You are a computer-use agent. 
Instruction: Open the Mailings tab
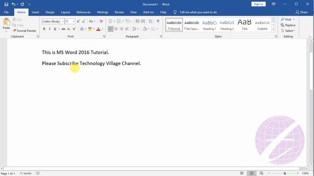[x=103, y=12]
